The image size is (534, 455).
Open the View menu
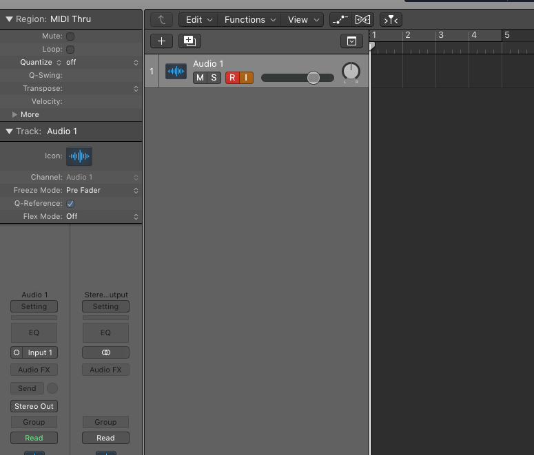click(x=302, y=20)
